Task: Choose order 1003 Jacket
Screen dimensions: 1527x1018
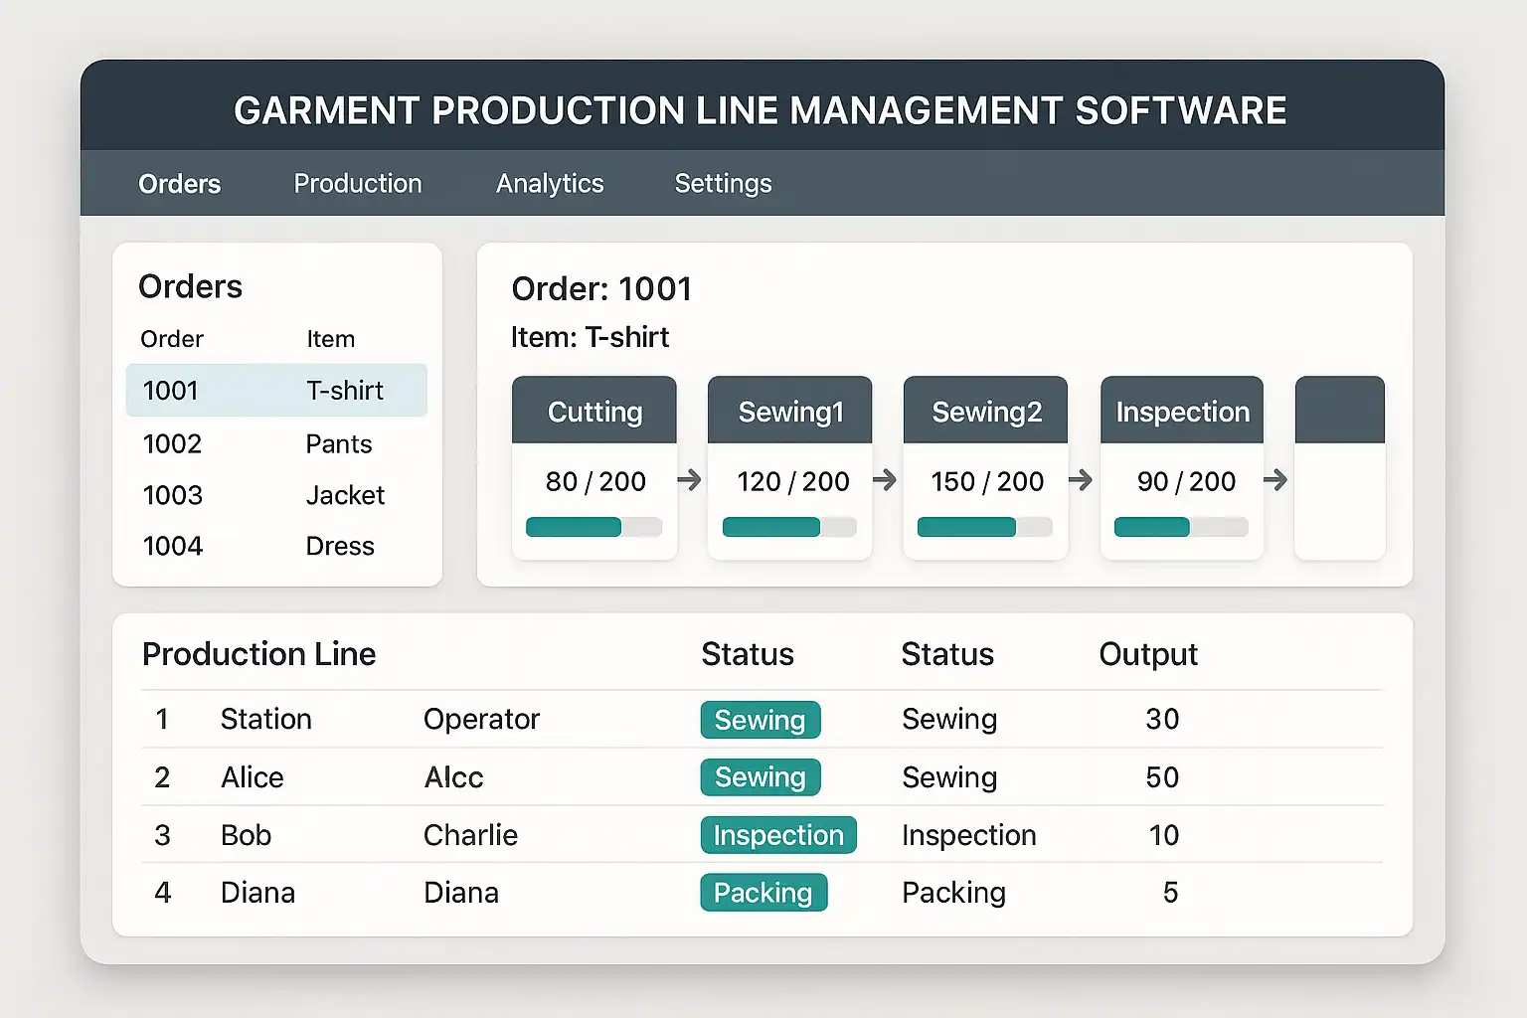Action: click(x=276, y=495)
